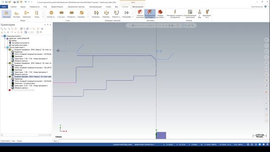Collapse operation 2 Токарная торцевание
Image resolution: width=270 pixels, height=152 pixels.
pos(8,63)
